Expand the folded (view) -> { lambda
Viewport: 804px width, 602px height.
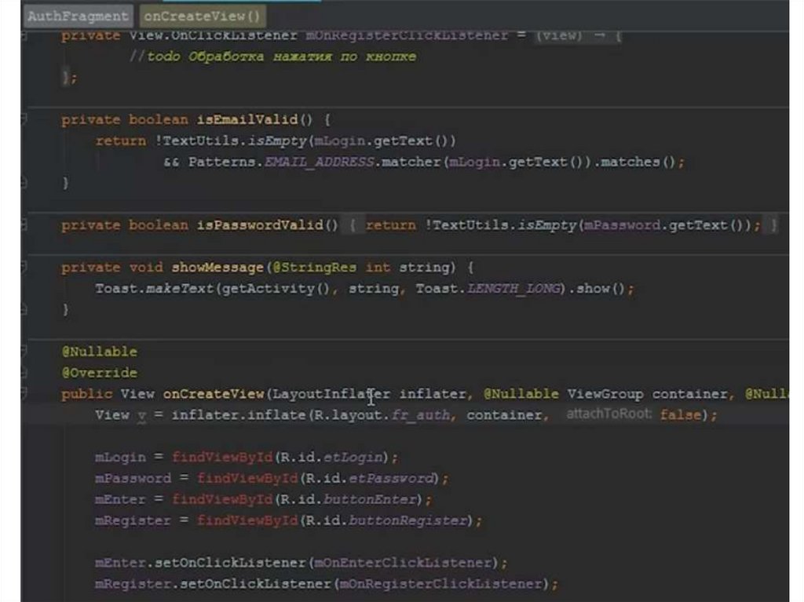point(579,35)
